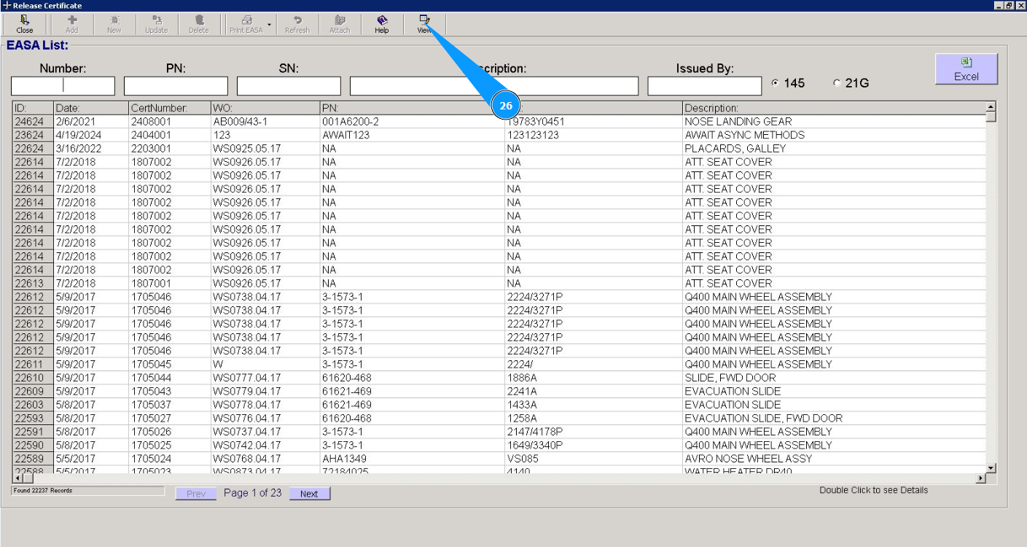
Task: Click the PN column header in the table
Action: point(412,108)
